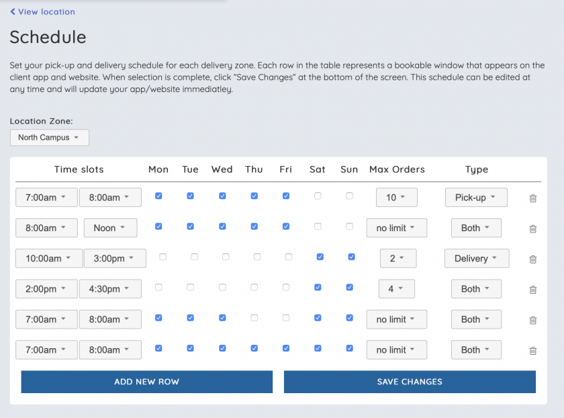This screenshot has height=418, width=564.
Task: Delete the 8:00am to Noon row
Action: click(x=532, y=229)
